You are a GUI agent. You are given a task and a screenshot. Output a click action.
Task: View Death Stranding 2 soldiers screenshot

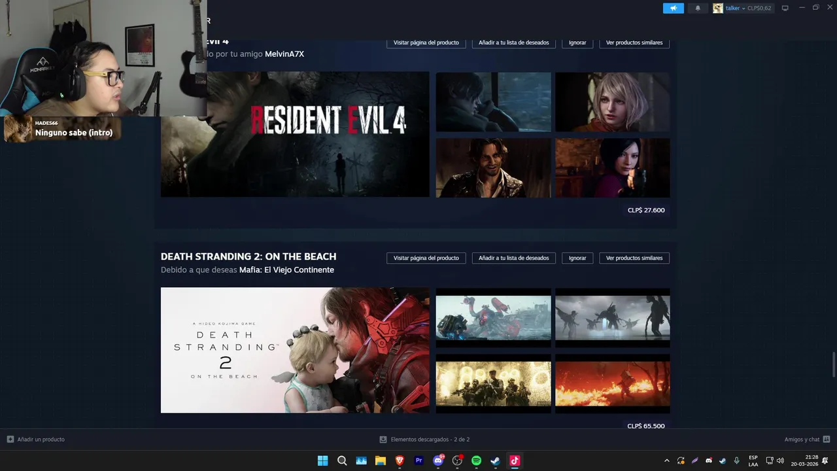click(493, 383)
